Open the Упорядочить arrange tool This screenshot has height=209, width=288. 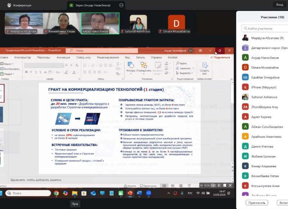(144, 66)
